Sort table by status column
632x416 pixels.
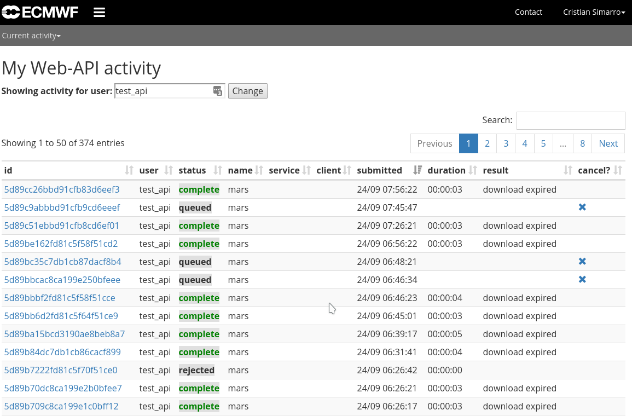(200, 170)
